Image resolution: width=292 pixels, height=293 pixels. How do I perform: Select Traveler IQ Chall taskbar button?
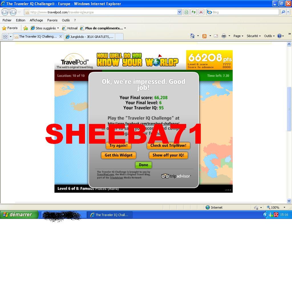(110, 215)
